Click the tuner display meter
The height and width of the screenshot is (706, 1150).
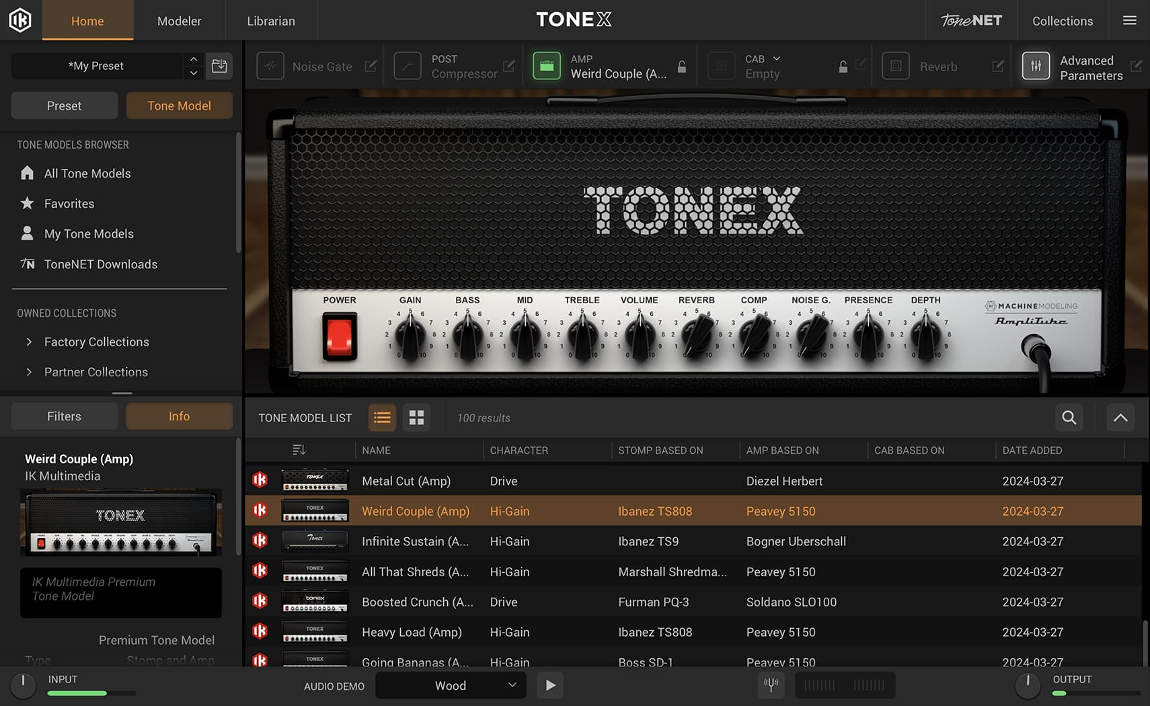(845, 685)
